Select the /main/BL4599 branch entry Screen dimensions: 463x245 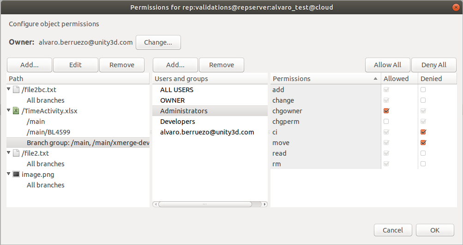click(78, 132)
